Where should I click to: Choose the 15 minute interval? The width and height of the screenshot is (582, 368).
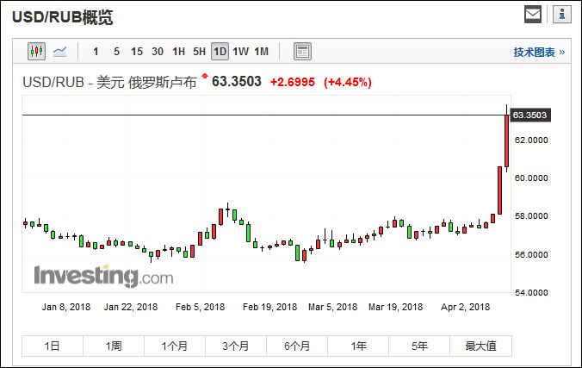137,52
